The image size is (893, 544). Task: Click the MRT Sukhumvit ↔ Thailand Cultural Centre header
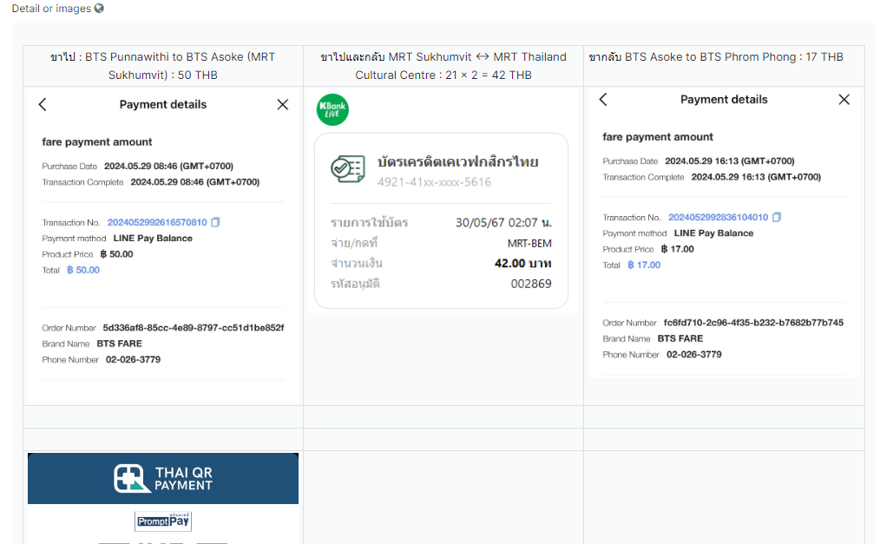pyautogui.click(x=443, y=66)
